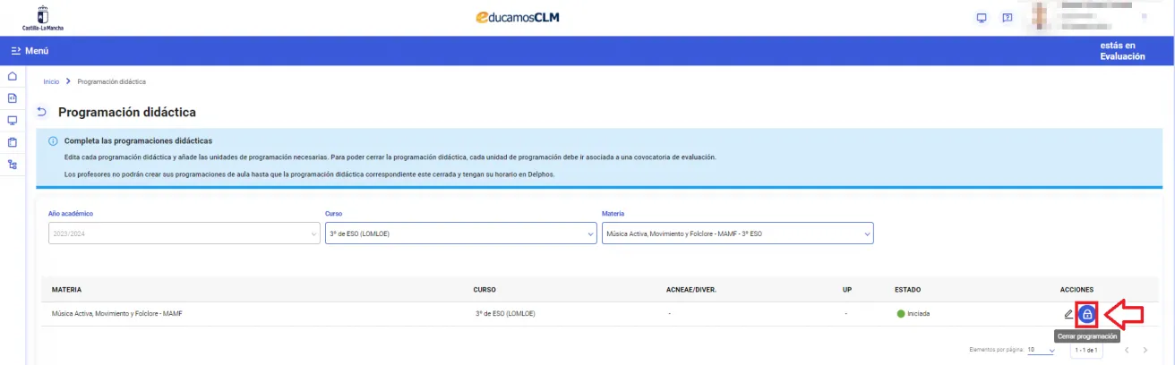Open the Año académico selector
Viewport: 1175px width, 365px height.
coord(183,233)
